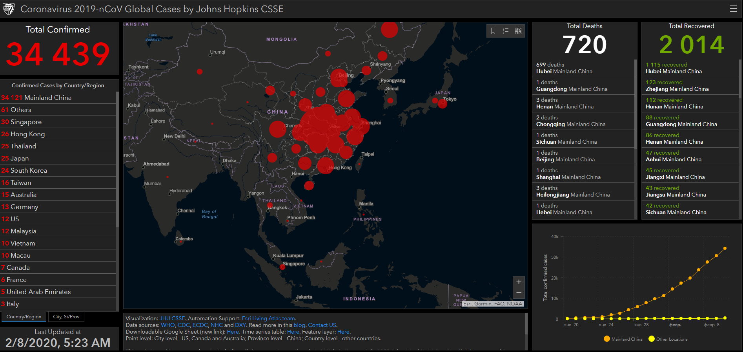The width and height of the screenshot is (743, 352).
Task: Click the Guangdong deaths entry
Action: (x=583, y=86)
